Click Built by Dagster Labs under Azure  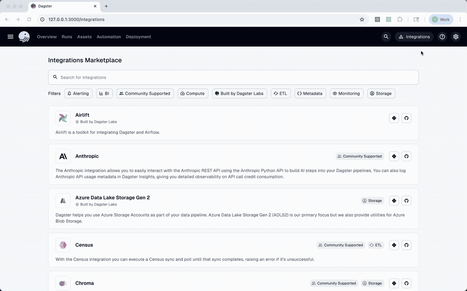[96, 204]
